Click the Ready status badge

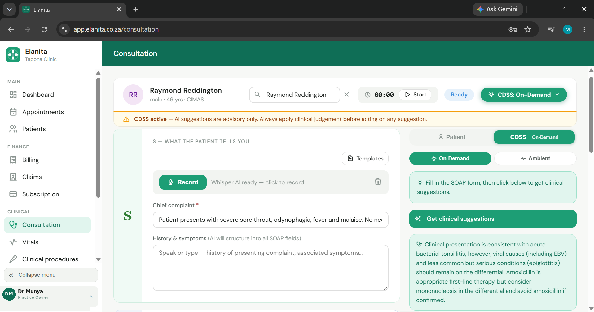point(459,95)
